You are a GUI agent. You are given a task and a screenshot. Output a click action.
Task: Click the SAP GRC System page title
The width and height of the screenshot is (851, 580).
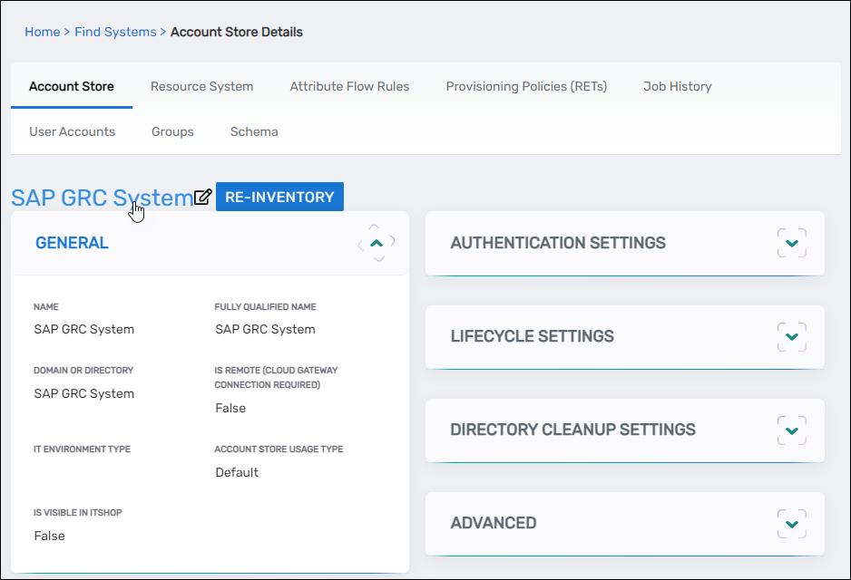101,198
